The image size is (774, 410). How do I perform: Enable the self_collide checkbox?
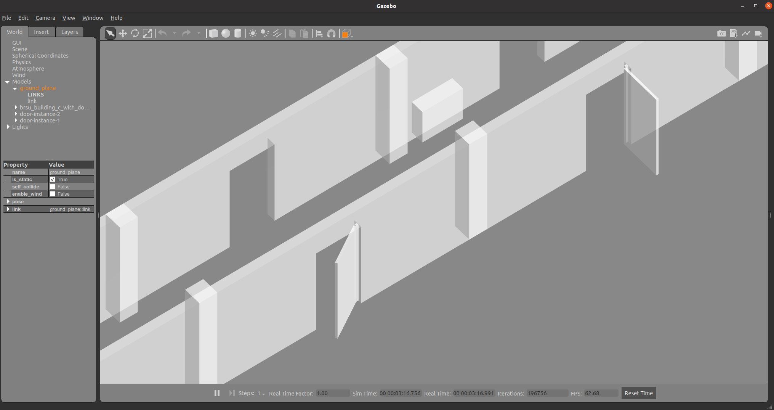53,187
